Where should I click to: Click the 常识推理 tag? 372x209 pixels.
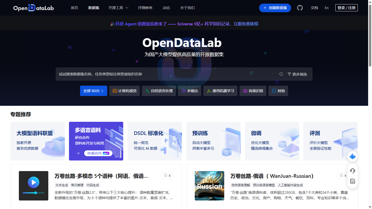(77, 185)
